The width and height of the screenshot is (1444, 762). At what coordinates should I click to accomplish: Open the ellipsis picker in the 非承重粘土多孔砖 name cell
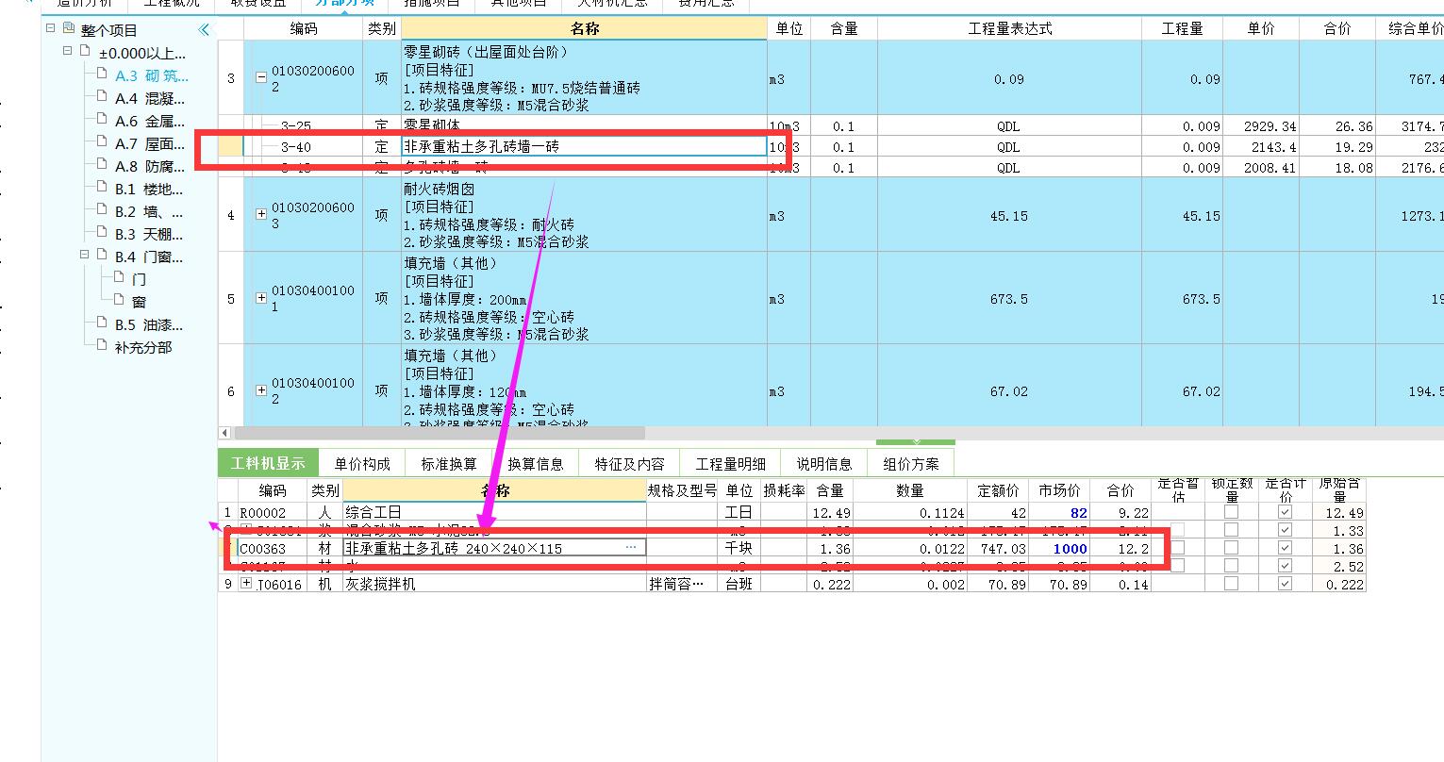[631, 547]
